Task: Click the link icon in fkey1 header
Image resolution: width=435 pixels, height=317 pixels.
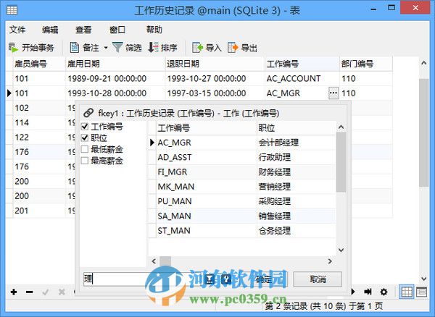Action: pos(88,113)
